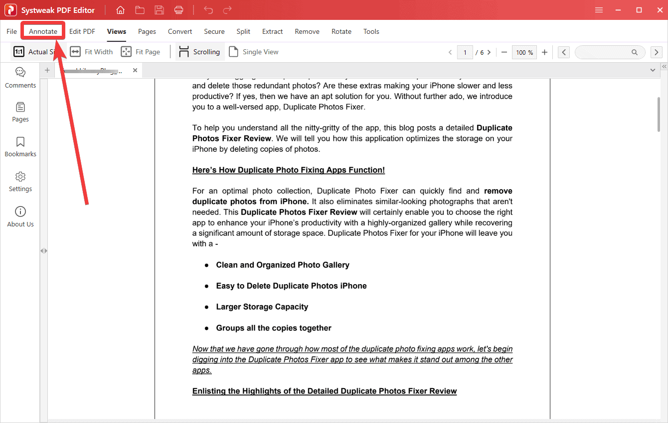668x423 pixels.
Task: Undo the last action
Action: [208, 10]
